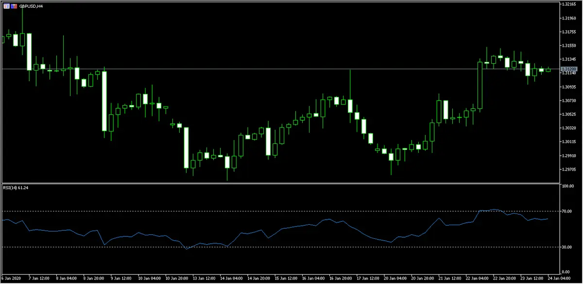Screen dimensions: 583x284
Task: Click the 1.32165 price scale label
Action: (568, 4)
